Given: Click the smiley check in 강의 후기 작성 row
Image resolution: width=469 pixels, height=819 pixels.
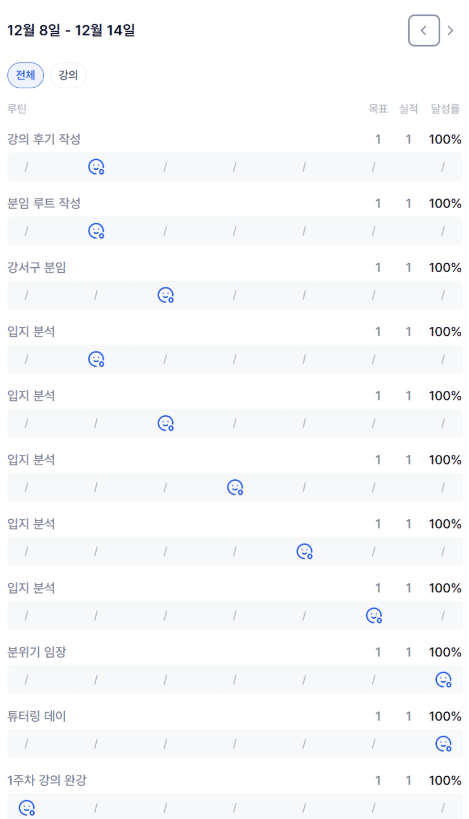Looking at the screenshot, I should (x=96, y=166).
